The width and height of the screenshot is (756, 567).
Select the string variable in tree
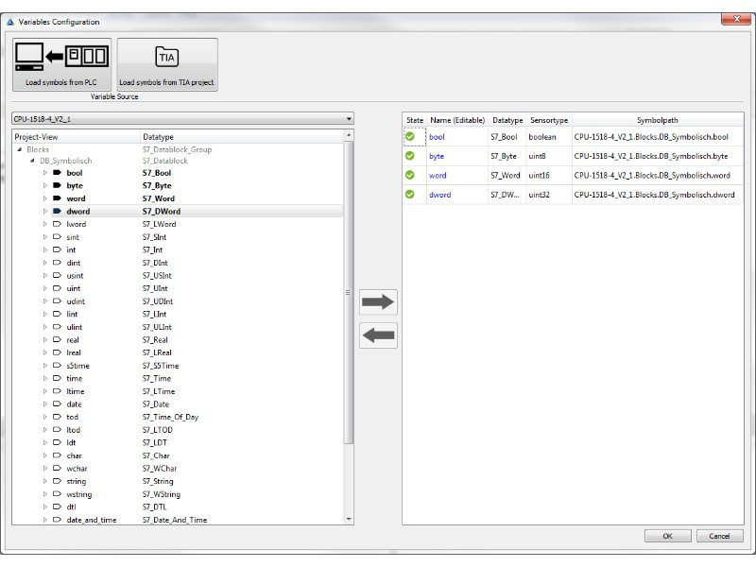pos(77,481)
